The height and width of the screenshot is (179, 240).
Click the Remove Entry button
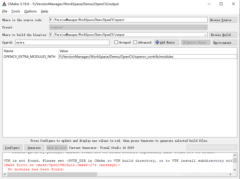point(196,42)
